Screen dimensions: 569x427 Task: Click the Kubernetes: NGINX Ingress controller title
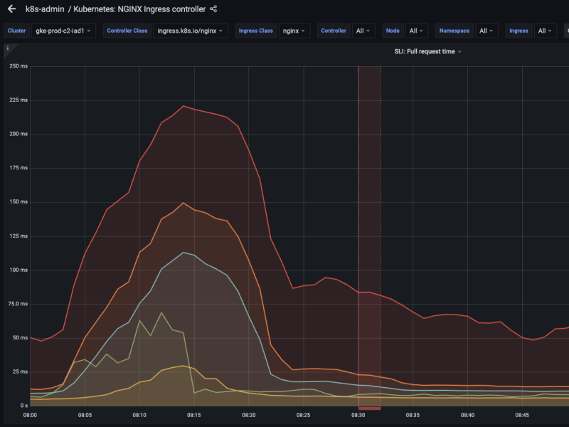pyautogui.click(x=139, y=9)
